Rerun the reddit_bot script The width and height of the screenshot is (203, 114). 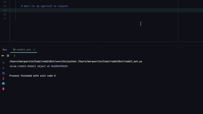pos(3,56)
